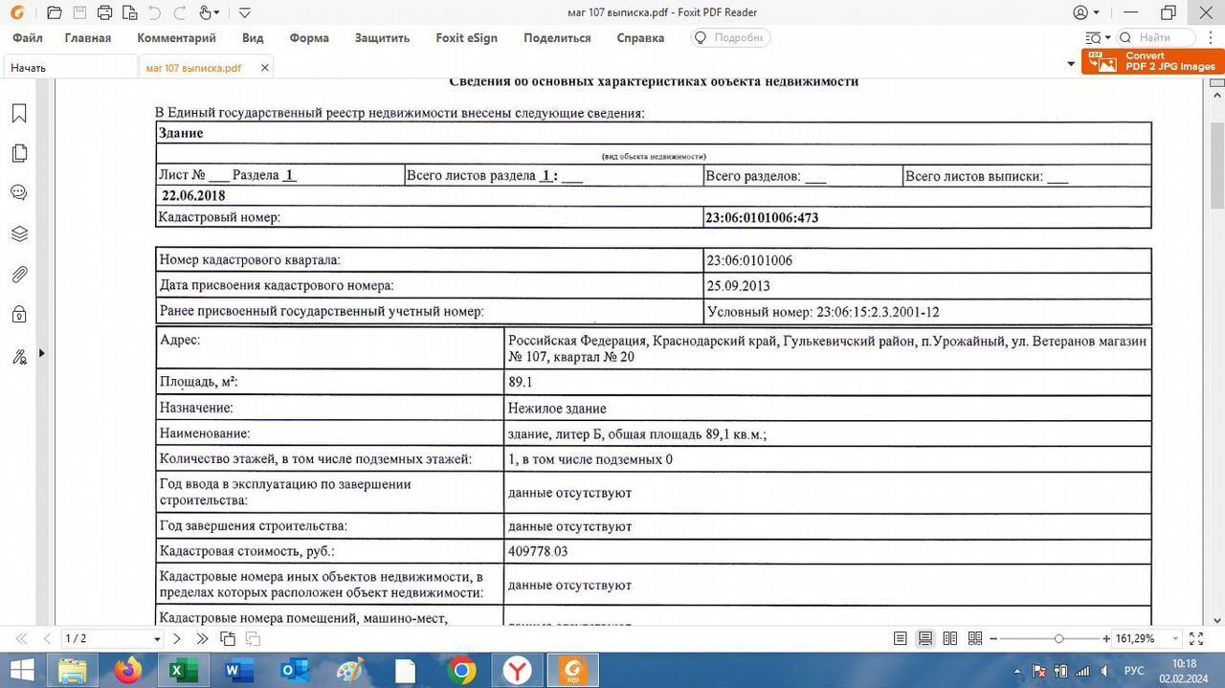The height and width of the screenshot is (688, 1225).
Task: Enable single page view mode
Action: point(900,638)
